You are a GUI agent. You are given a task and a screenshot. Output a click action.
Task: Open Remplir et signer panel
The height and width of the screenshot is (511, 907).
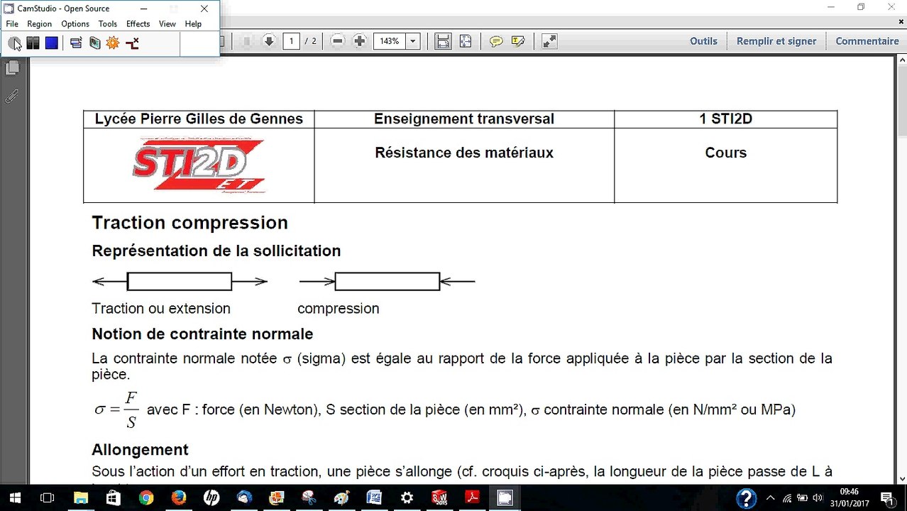tap(776, 41)
